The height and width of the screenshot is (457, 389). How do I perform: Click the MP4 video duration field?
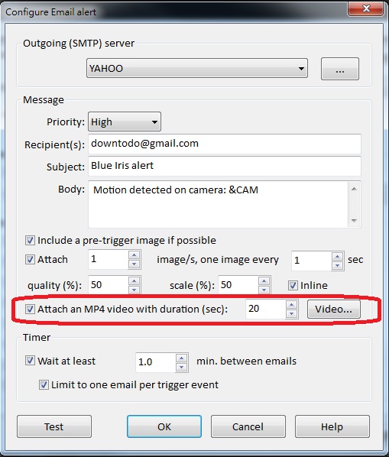pos(266,309)
